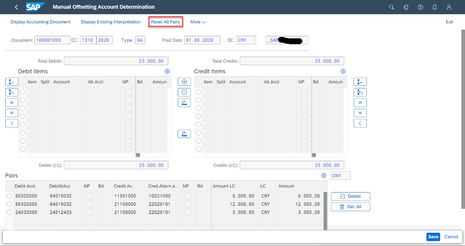Select the pair row with amount 8.000,00
465x246 pixels.
tap(9, 196)
